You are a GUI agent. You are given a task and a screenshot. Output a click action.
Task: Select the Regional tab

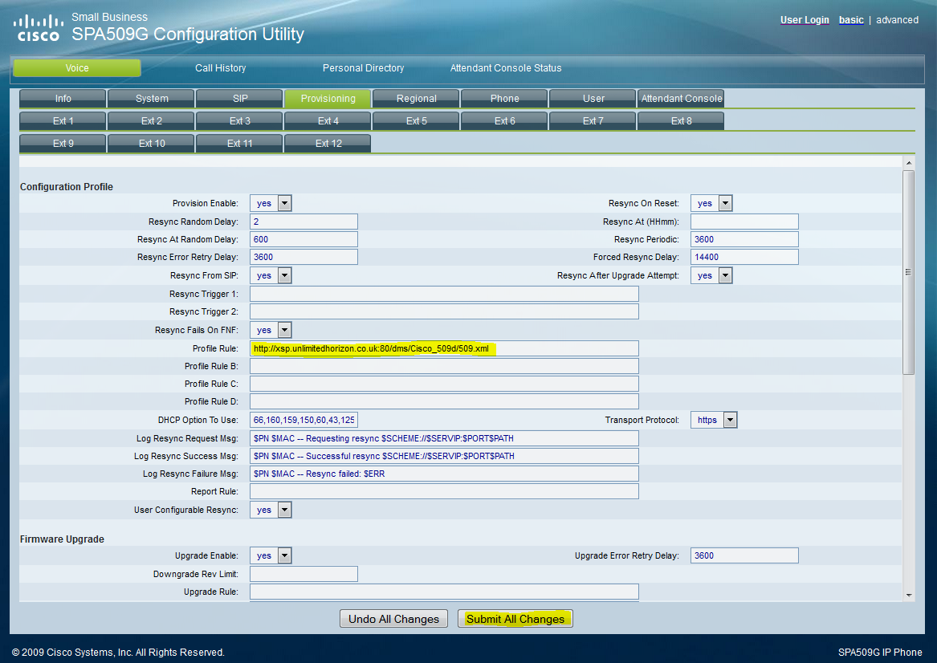point(417,99)
